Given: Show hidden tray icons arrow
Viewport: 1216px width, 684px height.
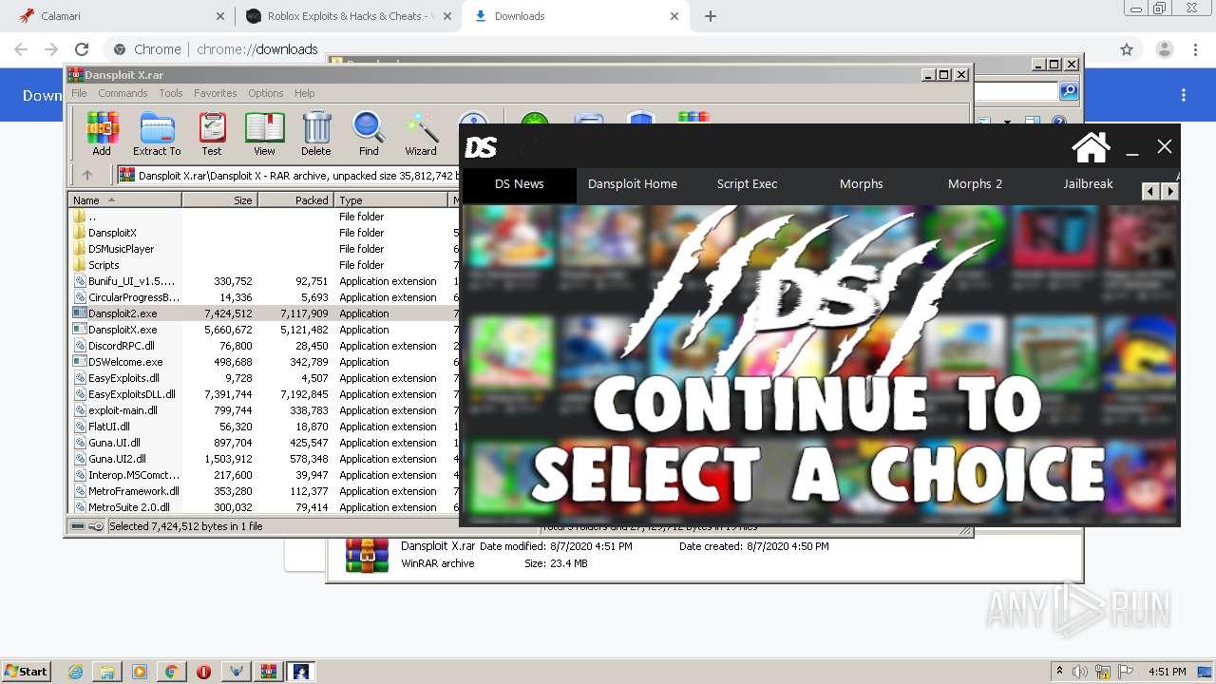Looking at the screenshot, I should point(1060,672).
